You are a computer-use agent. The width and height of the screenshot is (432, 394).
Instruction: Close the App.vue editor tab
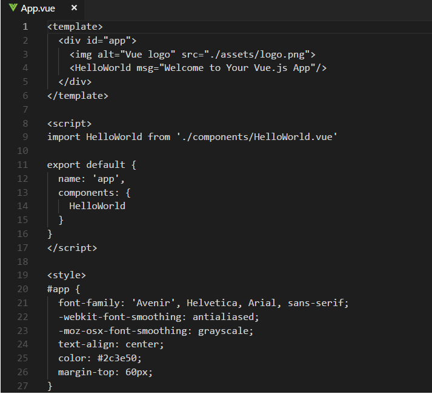[x=74, y=8]
